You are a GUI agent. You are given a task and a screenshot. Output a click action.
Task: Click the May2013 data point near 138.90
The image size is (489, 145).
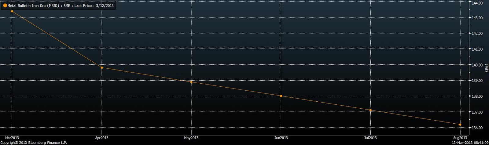191,82
